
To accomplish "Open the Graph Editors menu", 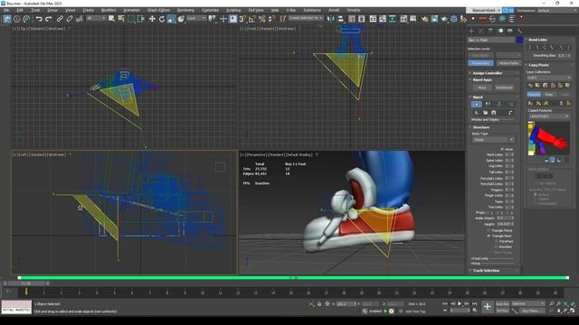I will pos(159,10).
